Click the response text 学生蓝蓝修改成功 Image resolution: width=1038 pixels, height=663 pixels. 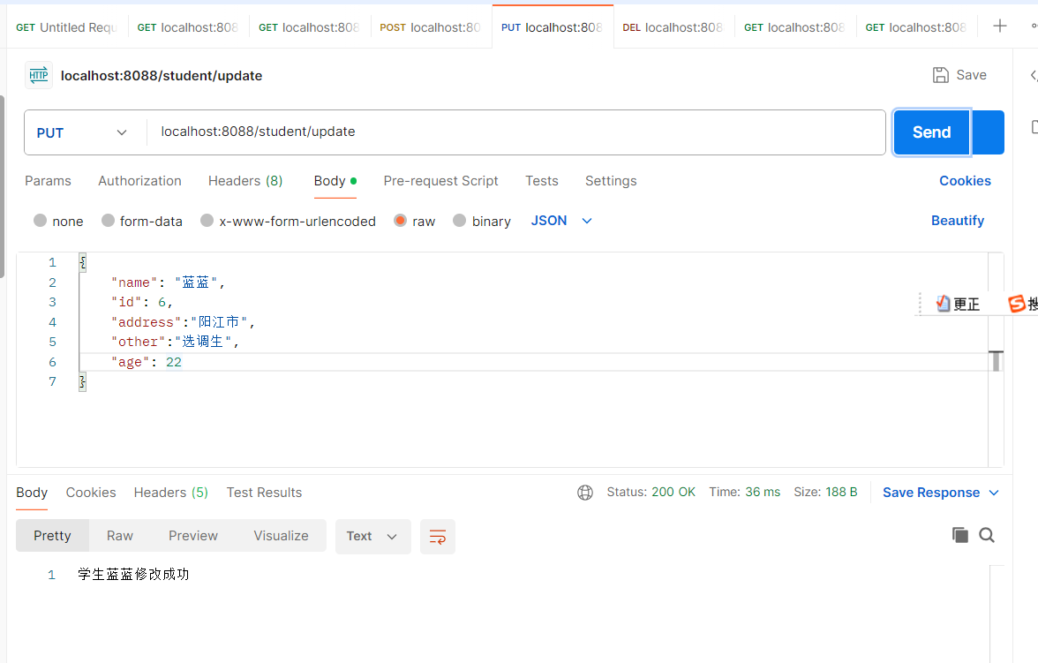point(134,574)
